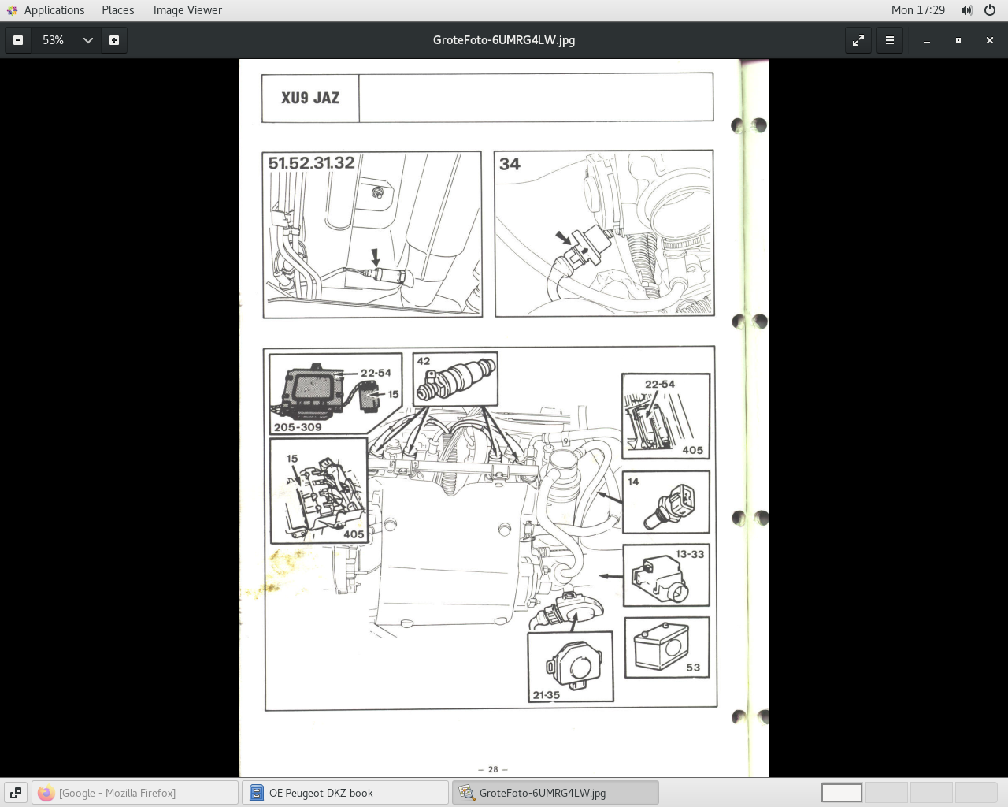Click the sensor drawing labeled 14
This screenshot has height=807, width=1008.
point(670,505)
